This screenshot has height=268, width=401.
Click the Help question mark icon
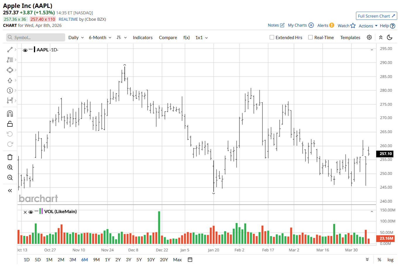pyautogui.click(x=393, y=26)
